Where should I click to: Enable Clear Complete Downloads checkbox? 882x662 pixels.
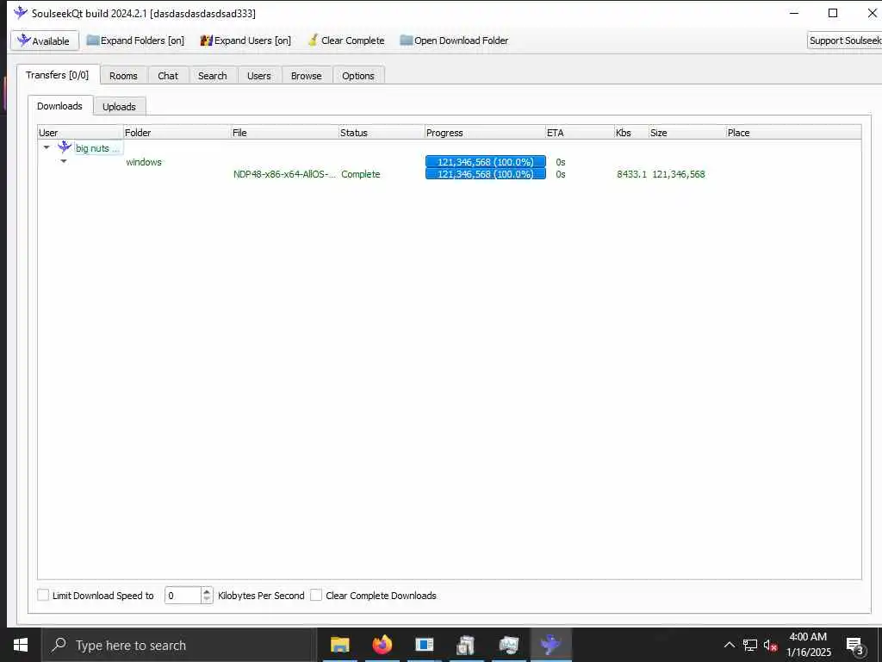317,595
